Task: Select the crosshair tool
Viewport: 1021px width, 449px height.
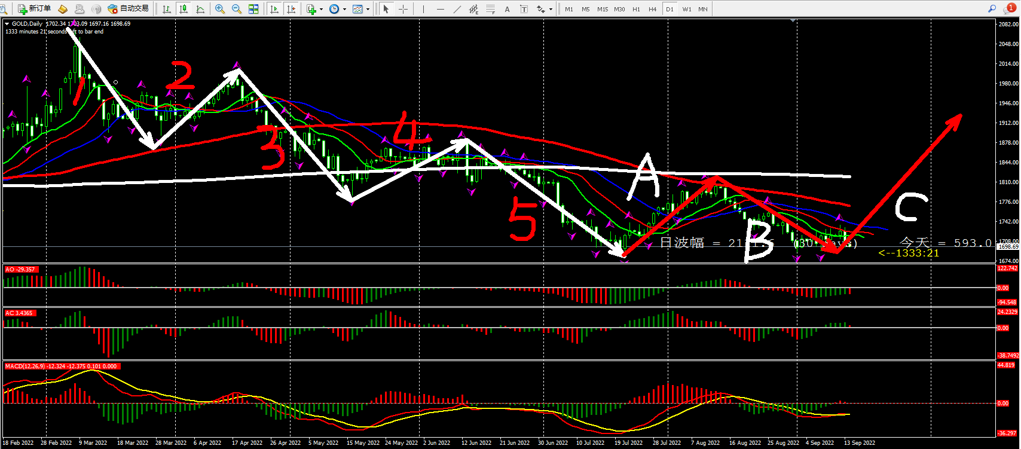Action: tap(403, 9)
